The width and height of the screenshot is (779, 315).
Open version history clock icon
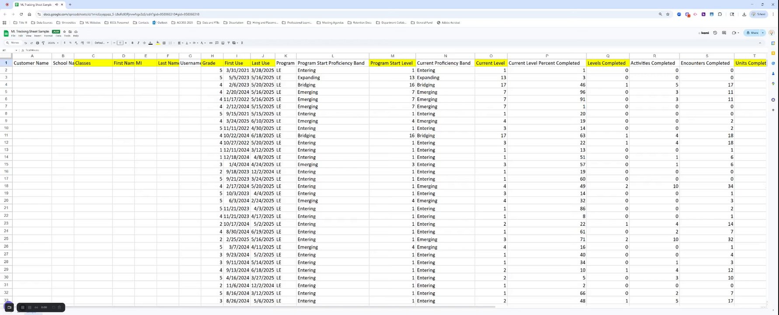pyautogui.click(x=715, y=33)
